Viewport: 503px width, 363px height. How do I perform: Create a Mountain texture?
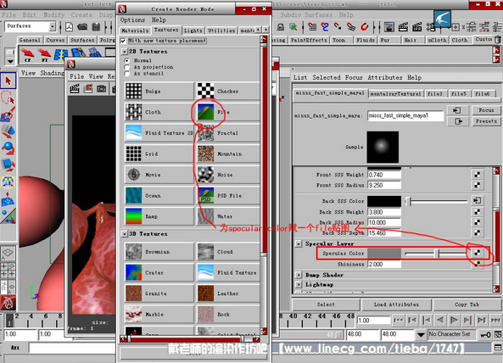point(227,154)
